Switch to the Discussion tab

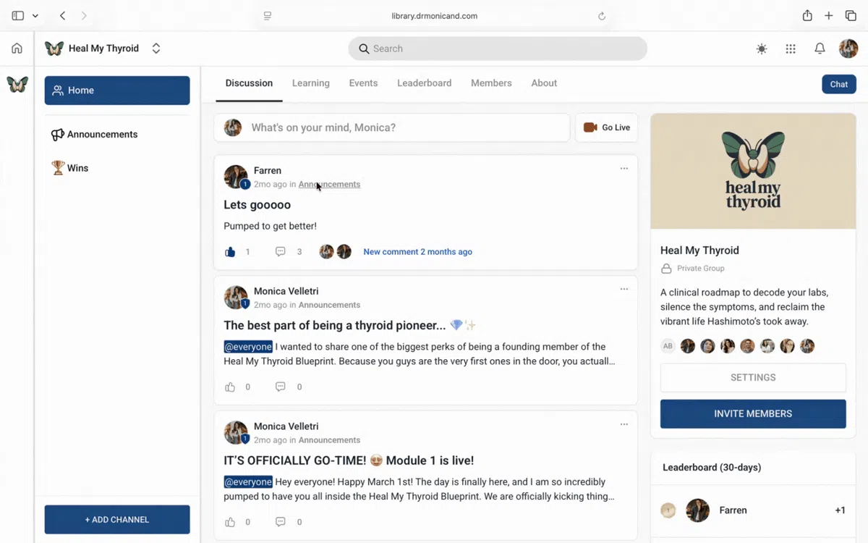[249, 83]
